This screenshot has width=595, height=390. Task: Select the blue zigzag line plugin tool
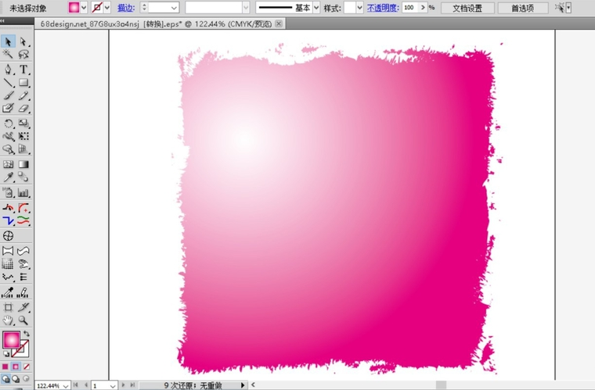(8, 220)
